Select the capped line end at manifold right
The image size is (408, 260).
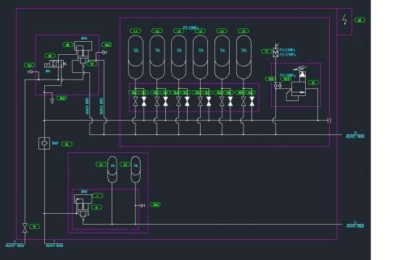pos(330,121)
